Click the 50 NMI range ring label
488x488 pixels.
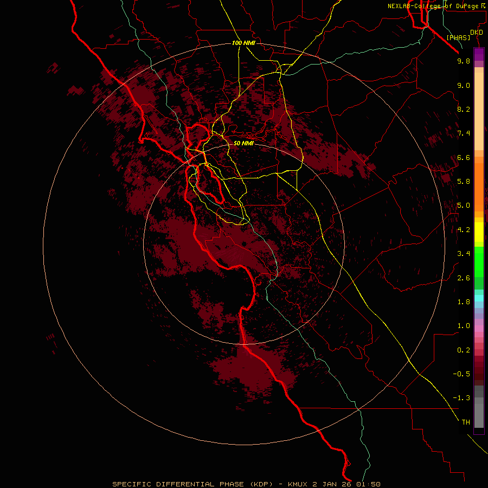coord(243,143)
